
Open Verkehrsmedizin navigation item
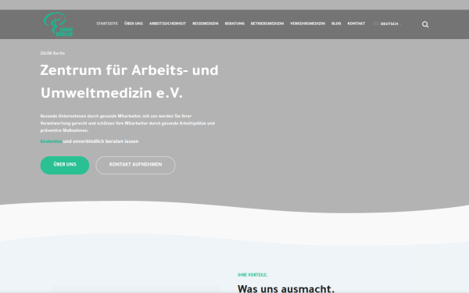point(307,23)
